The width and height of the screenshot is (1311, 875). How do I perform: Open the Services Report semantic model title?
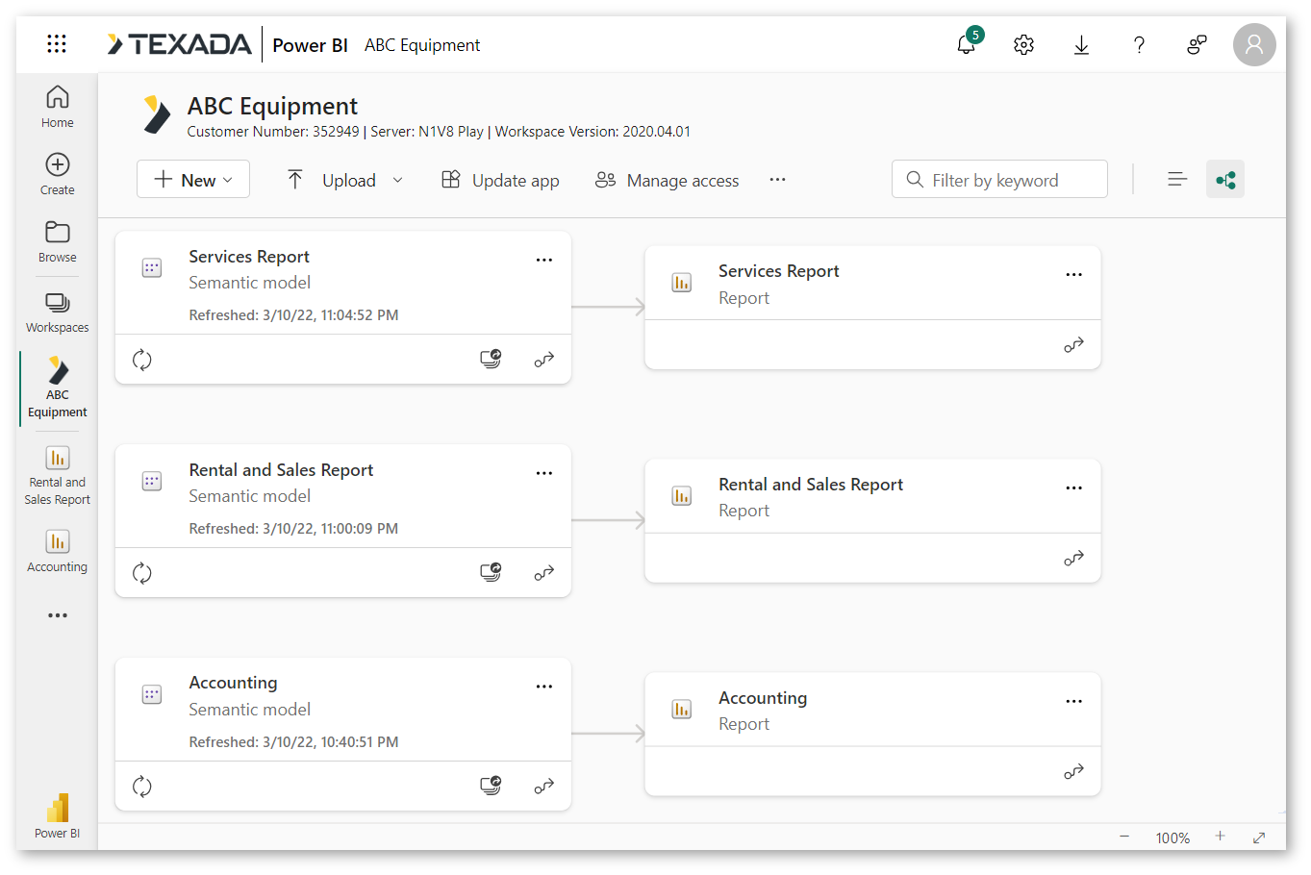249,257
